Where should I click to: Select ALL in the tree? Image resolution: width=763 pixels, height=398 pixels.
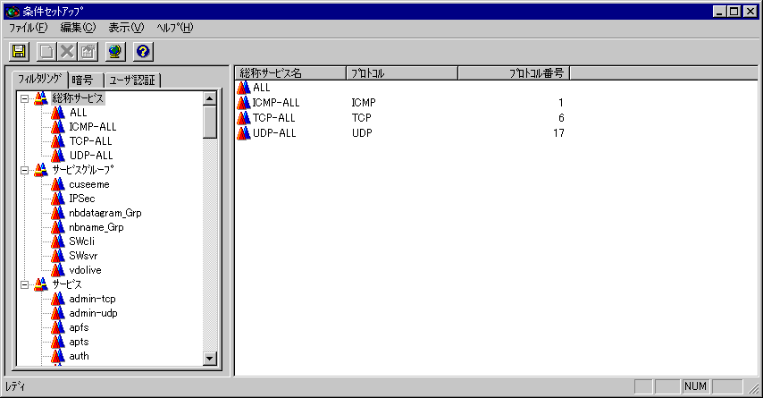point(78,113)
